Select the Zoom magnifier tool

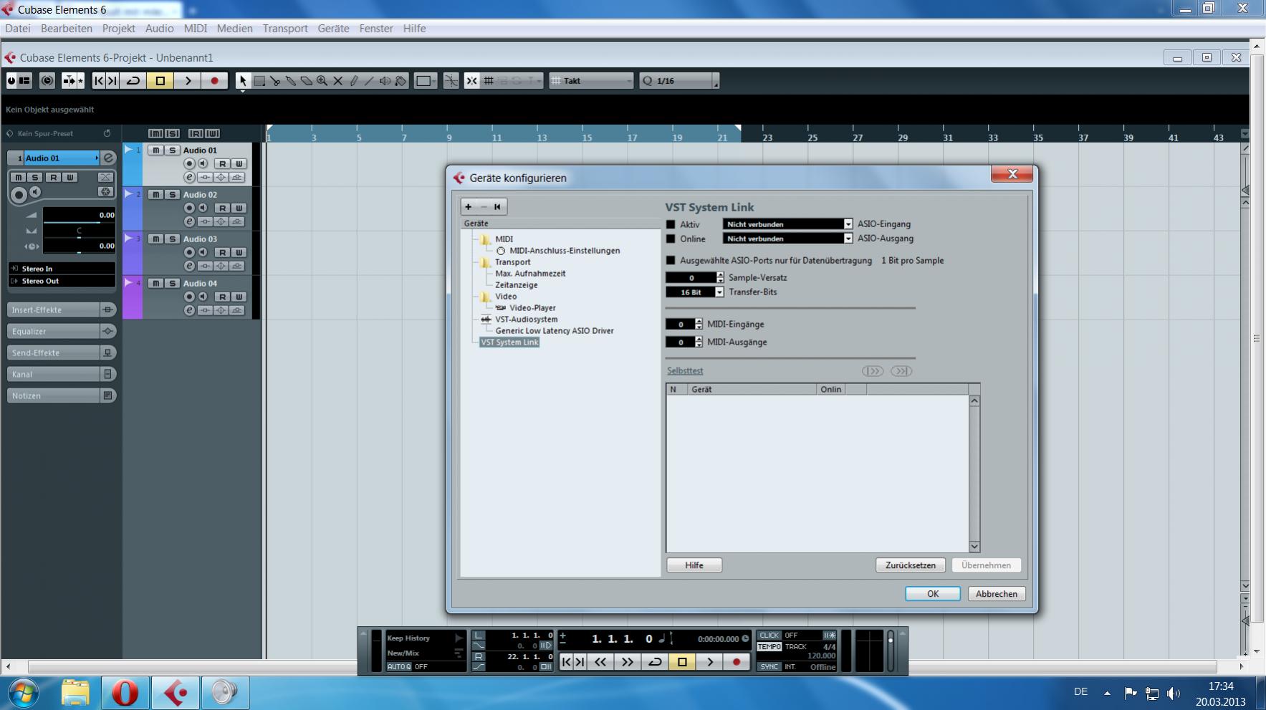(322, 81)
